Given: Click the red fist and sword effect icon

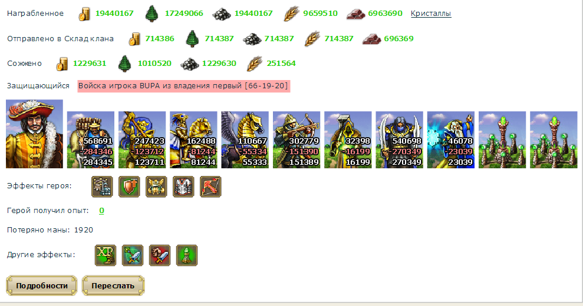Looking at the screenshot, I should tap(160, 255).
